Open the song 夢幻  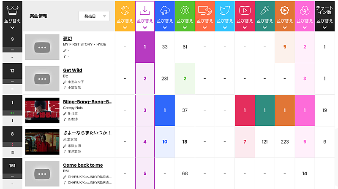point(68,38)
